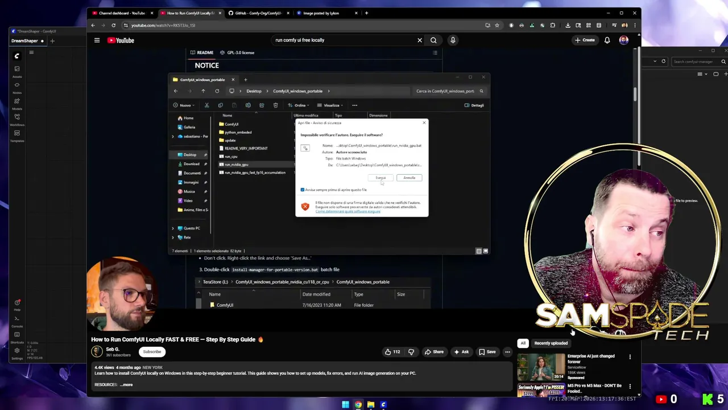
Task: Add new workflow tab in ComfyUI
Action: pyautogui.click(x=52, y=40)
